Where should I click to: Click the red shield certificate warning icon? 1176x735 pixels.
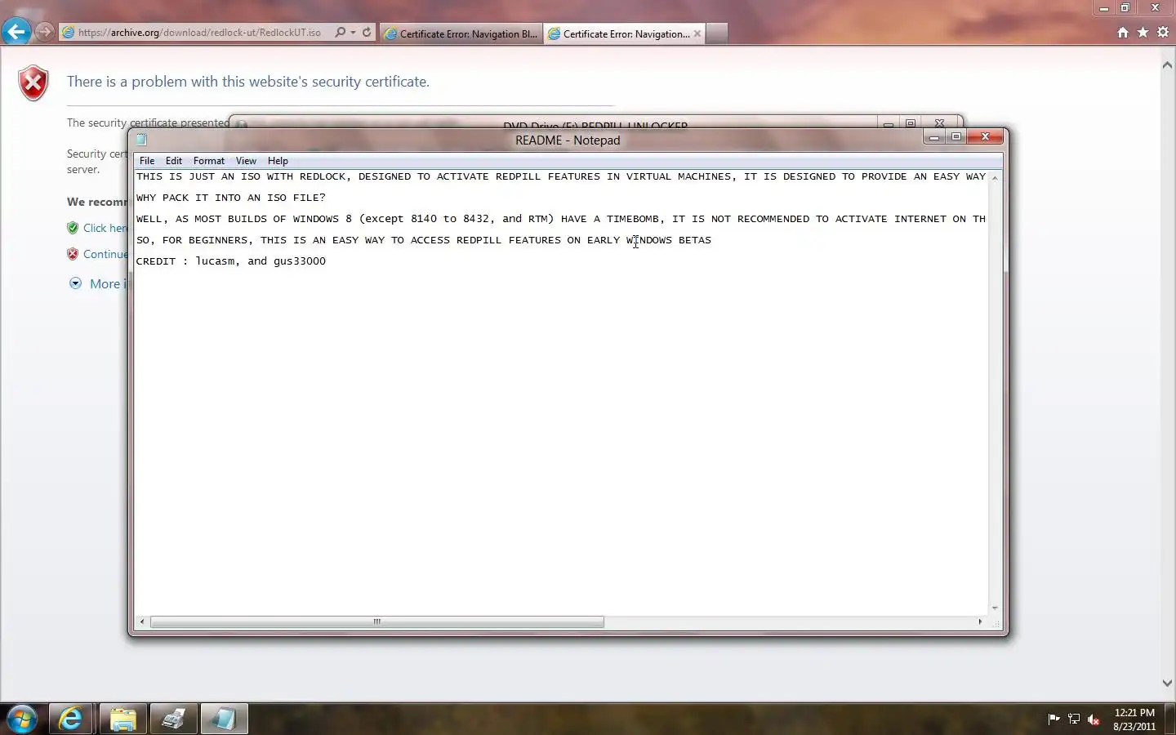coord(33,83)
